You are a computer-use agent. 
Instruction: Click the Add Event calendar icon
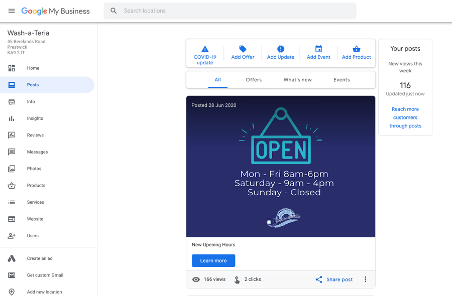[x=318, y=49]
